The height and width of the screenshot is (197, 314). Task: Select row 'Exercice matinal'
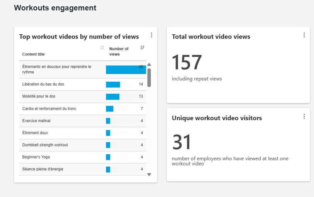83,121
